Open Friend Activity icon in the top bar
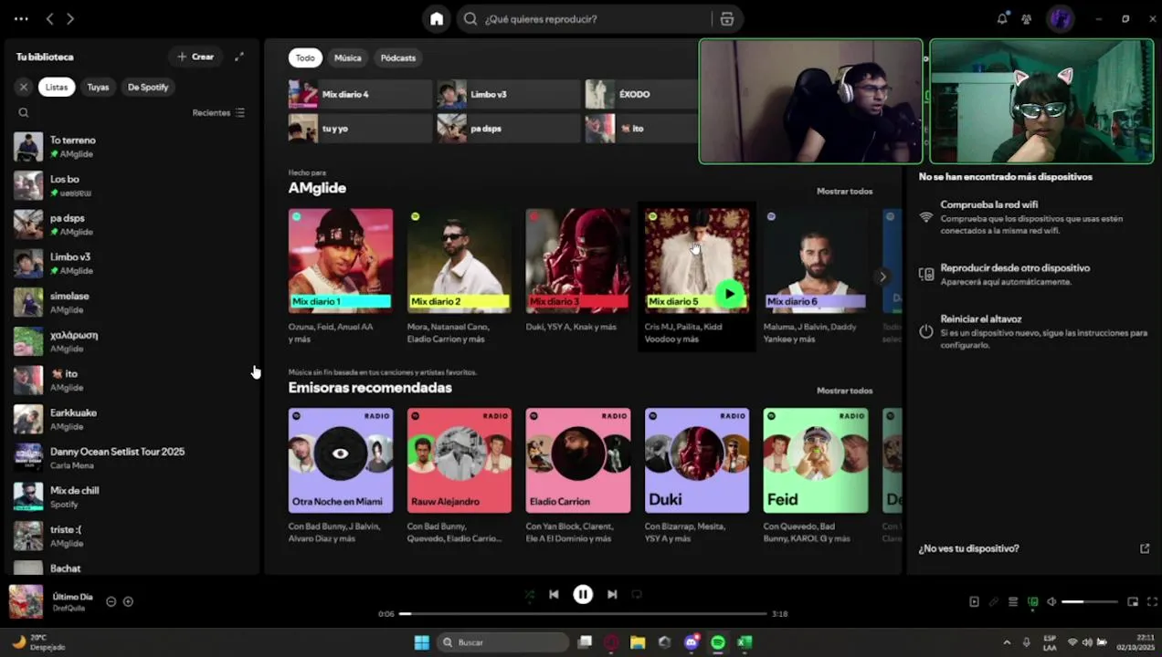Image resolution: width=1162 pixels, height=657 pixels. click(1027, 18)
